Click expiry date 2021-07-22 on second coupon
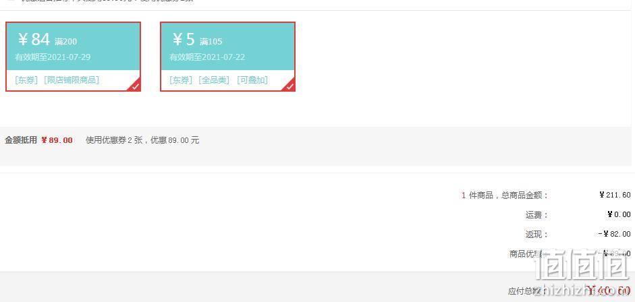The height and width of the screenshot is (302, 635). point(223,57)
